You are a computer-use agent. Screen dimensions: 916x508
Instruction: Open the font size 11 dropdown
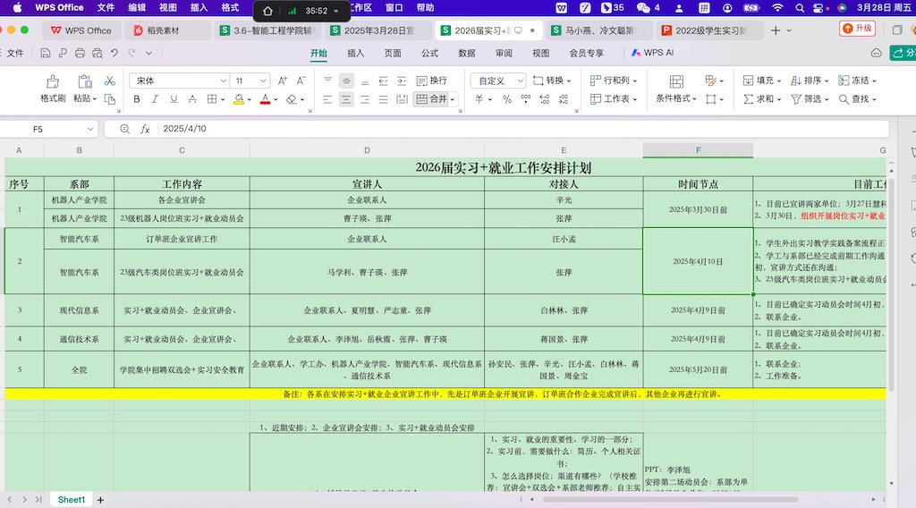(263, 80)
